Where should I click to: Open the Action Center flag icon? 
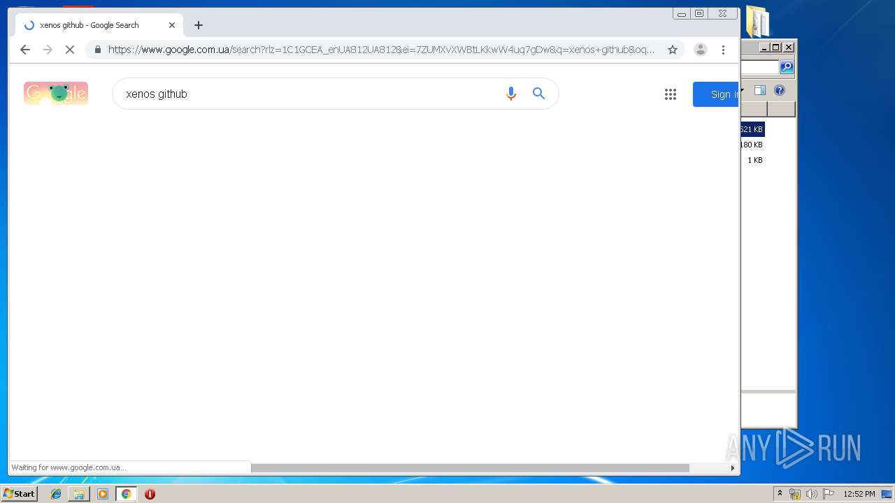tap(828, 494)
